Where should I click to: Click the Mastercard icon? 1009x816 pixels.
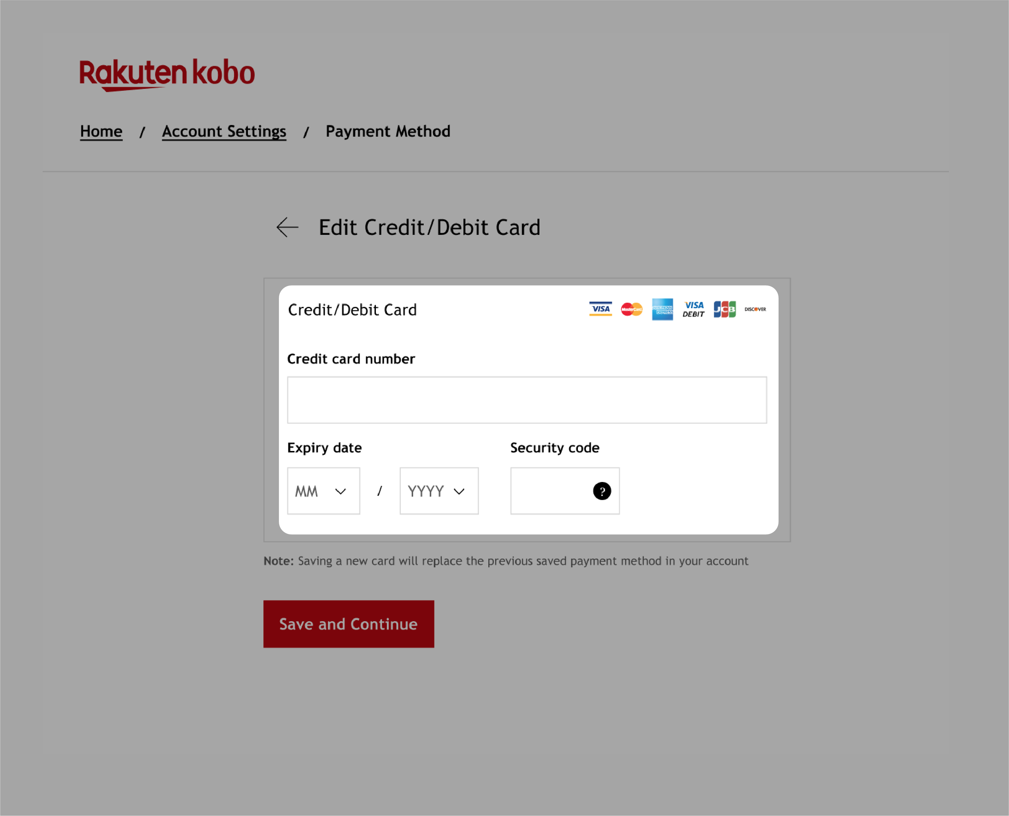[631, 309]
